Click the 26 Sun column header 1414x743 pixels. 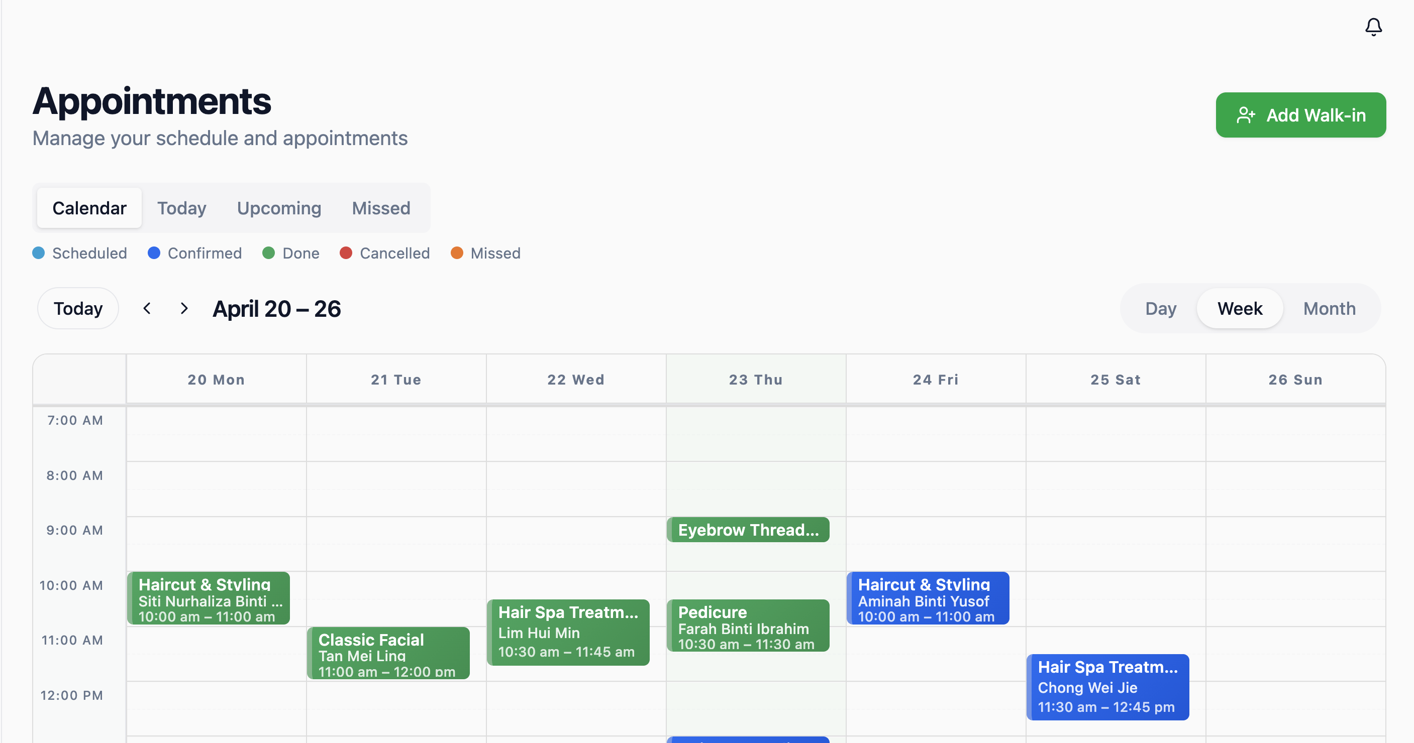click(1295, 380)
